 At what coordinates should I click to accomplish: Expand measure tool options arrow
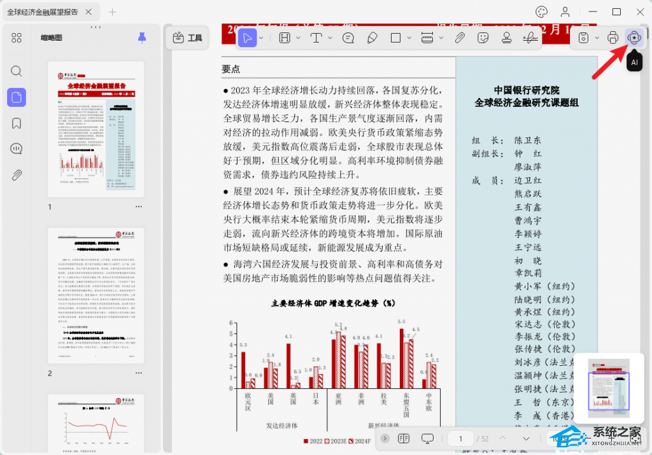tap(441, 38)
